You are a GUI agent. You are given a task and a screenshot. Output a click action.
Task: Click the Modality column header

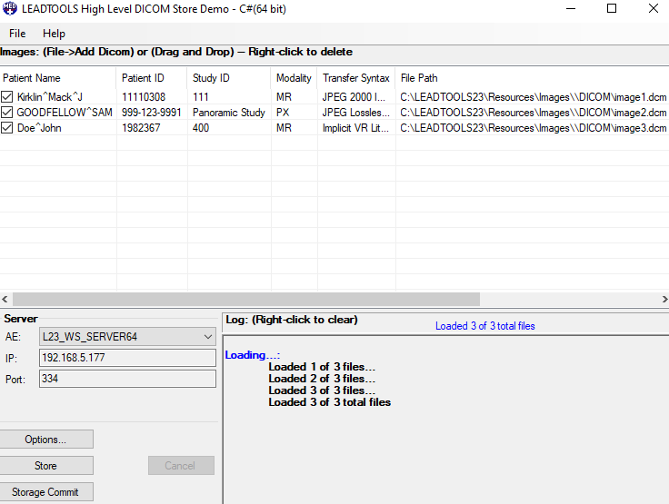pos(294,78)
